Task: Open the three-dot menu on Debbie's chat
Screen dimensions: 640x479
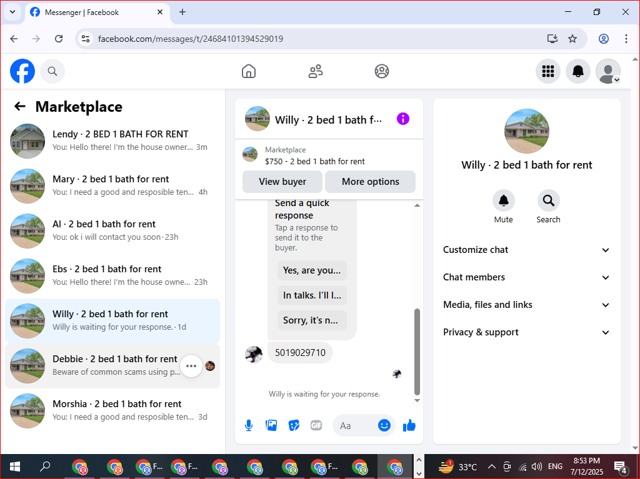Action: (191, 366)
